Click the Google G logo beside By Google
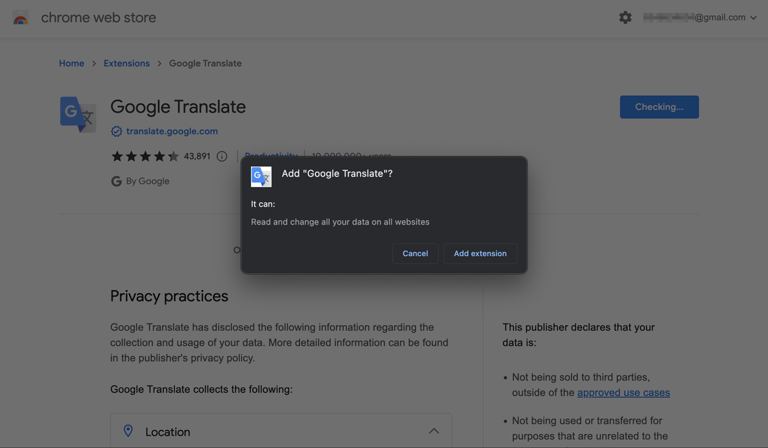This screenshot has height=448, width=768. (x=116, y=181)
